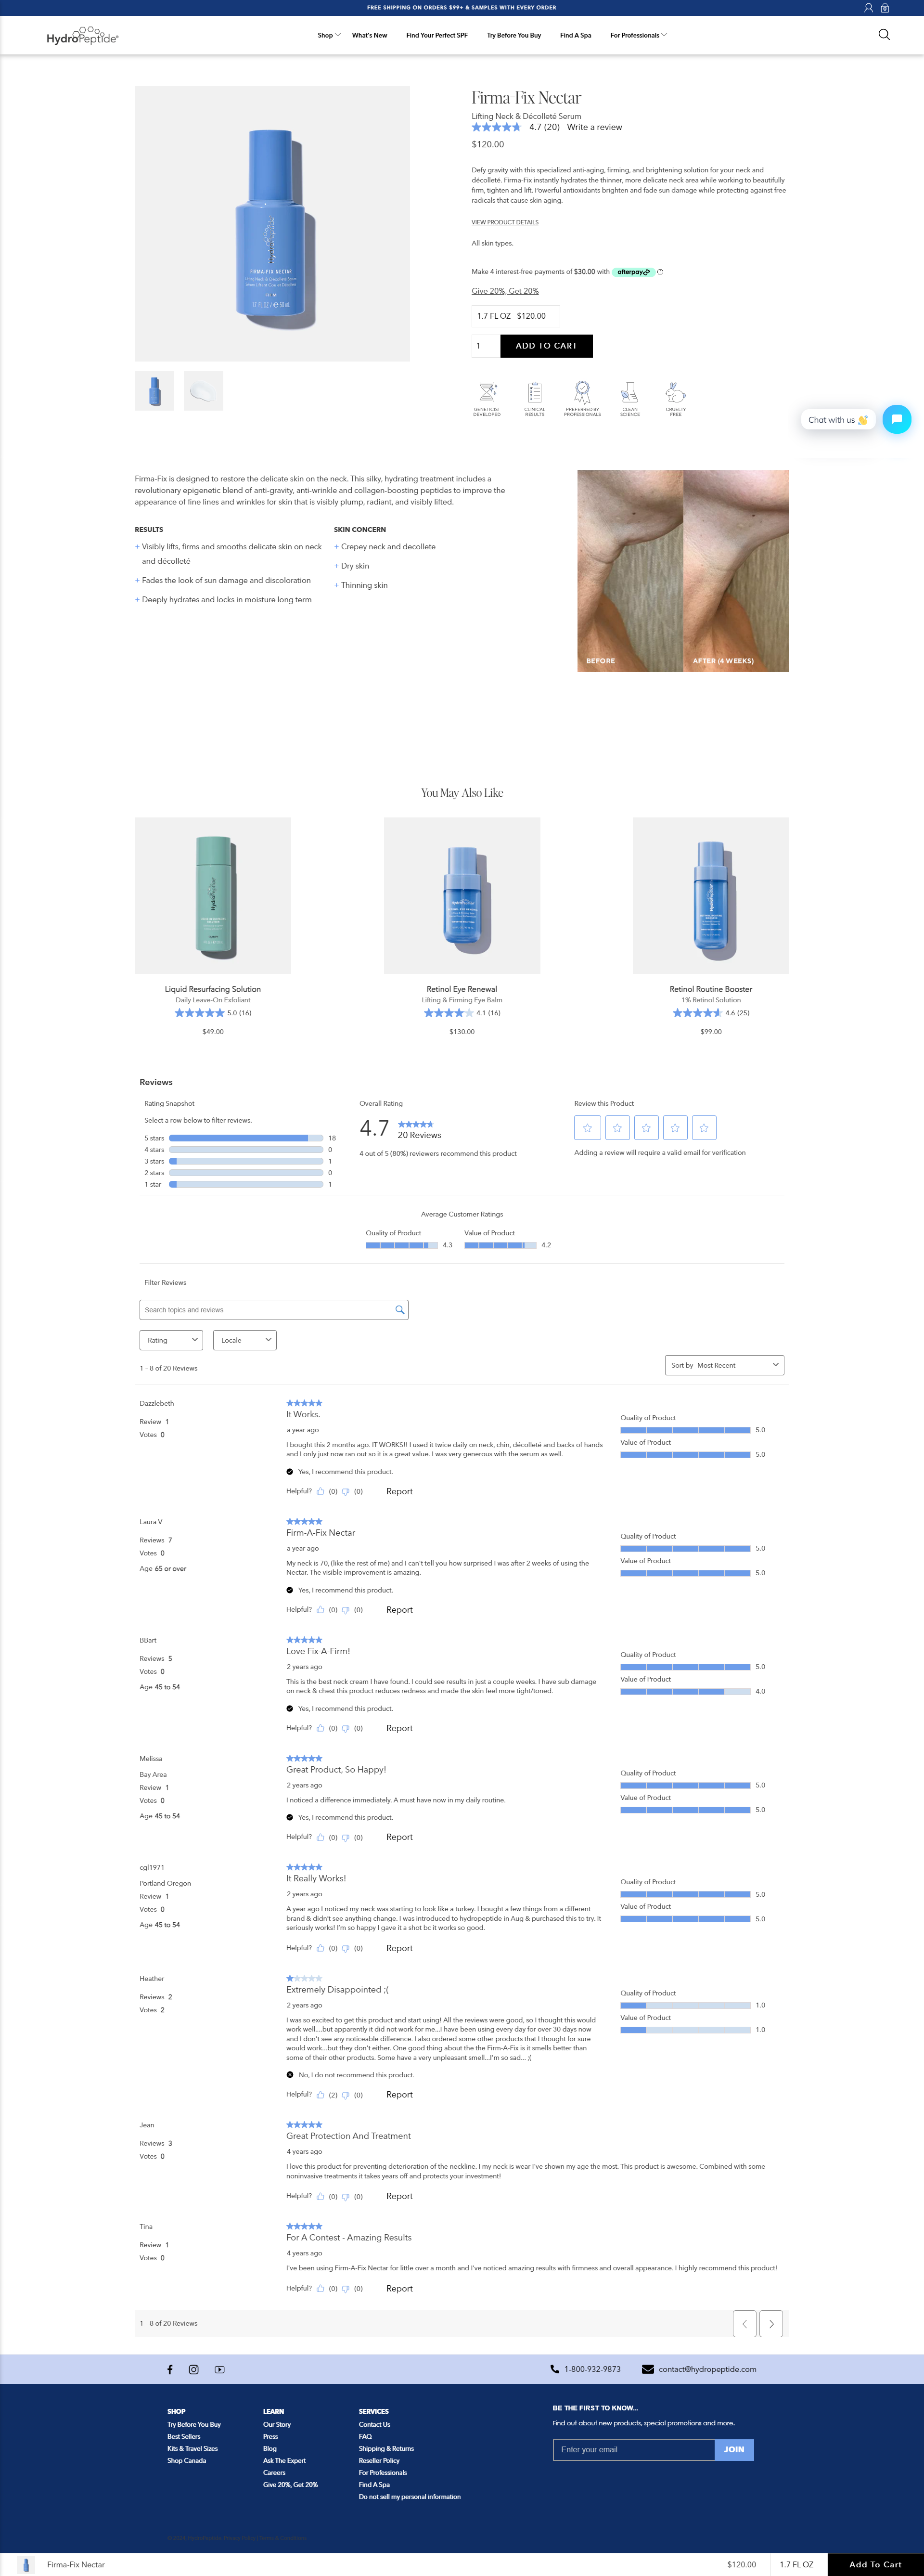Open Find A Spa nav item

pyautogui.click(x=575, y=35)
